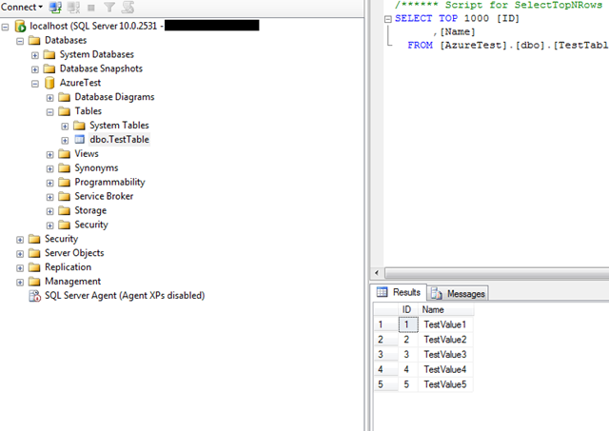Expand the Views folder node
This screenshot has height=431, width=609.
pyautogui.click(x=49, y=154)
